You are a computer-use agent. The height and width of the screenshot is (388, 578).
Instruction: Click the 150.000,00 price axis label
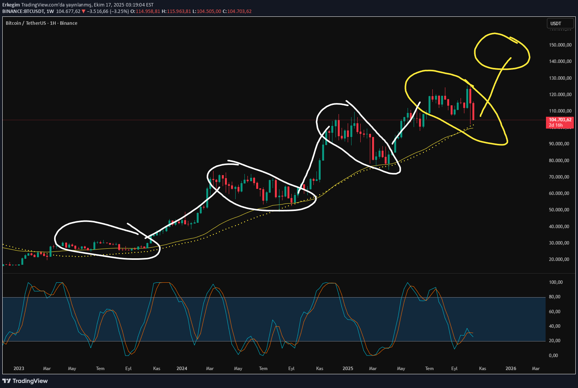pyautogui.click(x=560, y=45)
